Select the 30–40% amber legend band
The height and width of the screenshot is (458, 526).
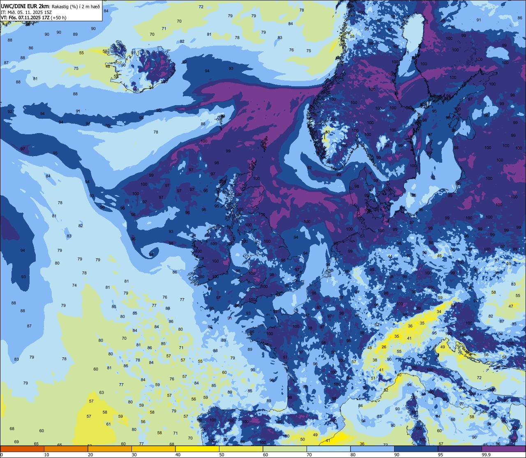tap(153, 449)
